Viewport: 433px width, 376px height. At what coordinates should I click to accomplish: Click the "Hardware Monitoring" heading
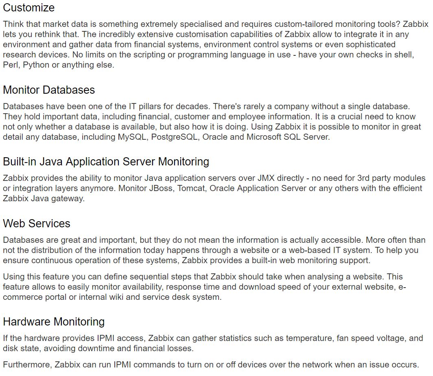54,322
